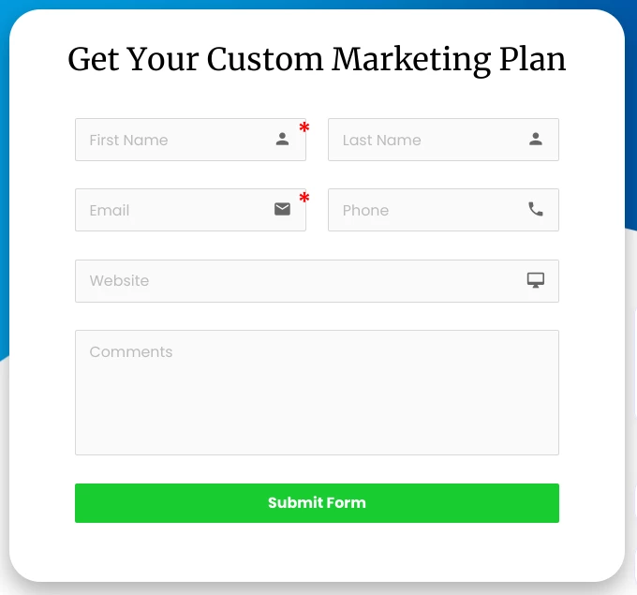Click the envelope icon in Email field
Viewport: 637px width, 595px height.
(282, 209)
